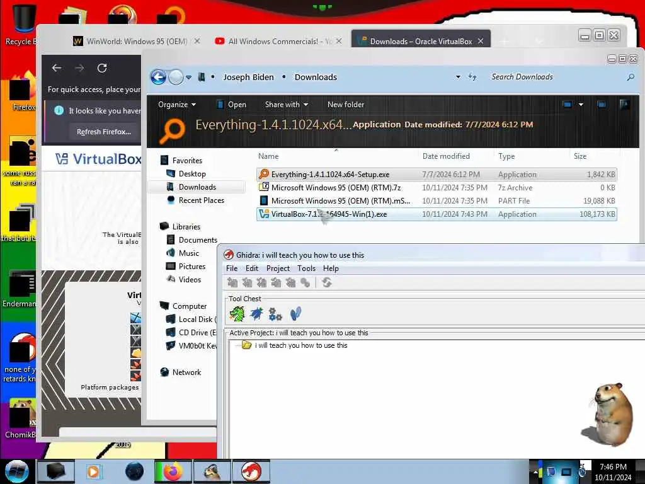Open the Emulator gears tool in Tool Chest

pyautogui.click(x=275, y=314)
